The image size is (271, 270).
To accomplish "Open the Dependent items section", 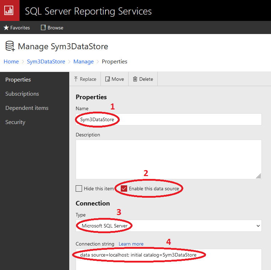I will point(27,108).
